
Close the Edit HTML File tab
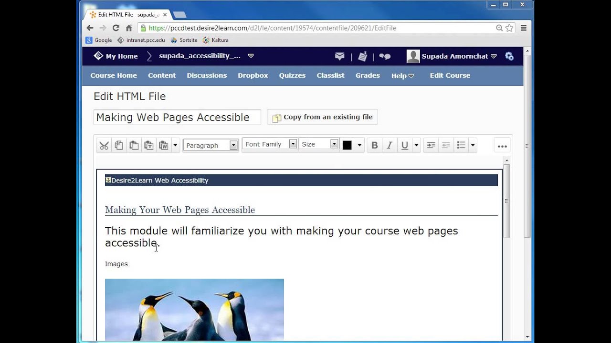(x=165, y=15)
